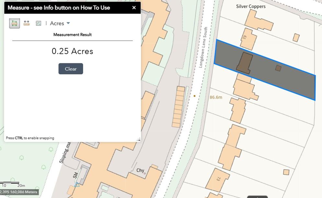
Task: Click the coordinates readout in Meters
Action: click(x=19, y=192)
